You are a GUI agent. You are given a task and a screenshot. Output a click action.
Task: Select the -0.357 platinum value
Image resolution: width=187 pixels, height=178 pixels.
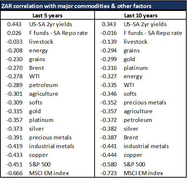coord(14,120)
